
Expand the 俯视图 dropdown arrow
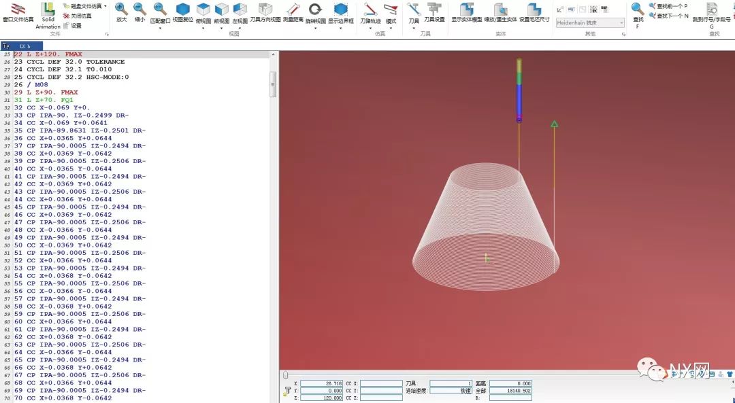pos(203,29)
